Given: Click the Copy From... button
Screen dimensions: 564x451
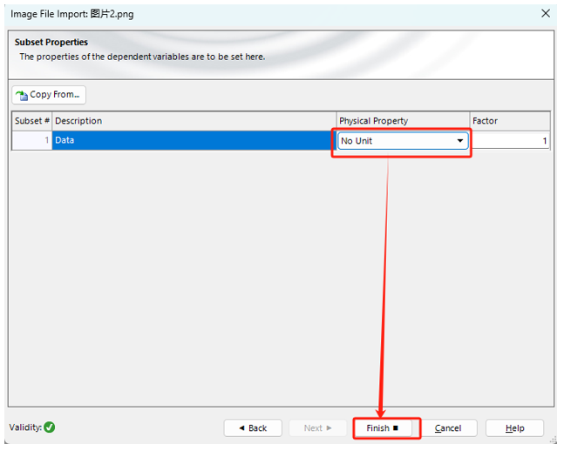Looking at the screenshot, I should 49,95.
